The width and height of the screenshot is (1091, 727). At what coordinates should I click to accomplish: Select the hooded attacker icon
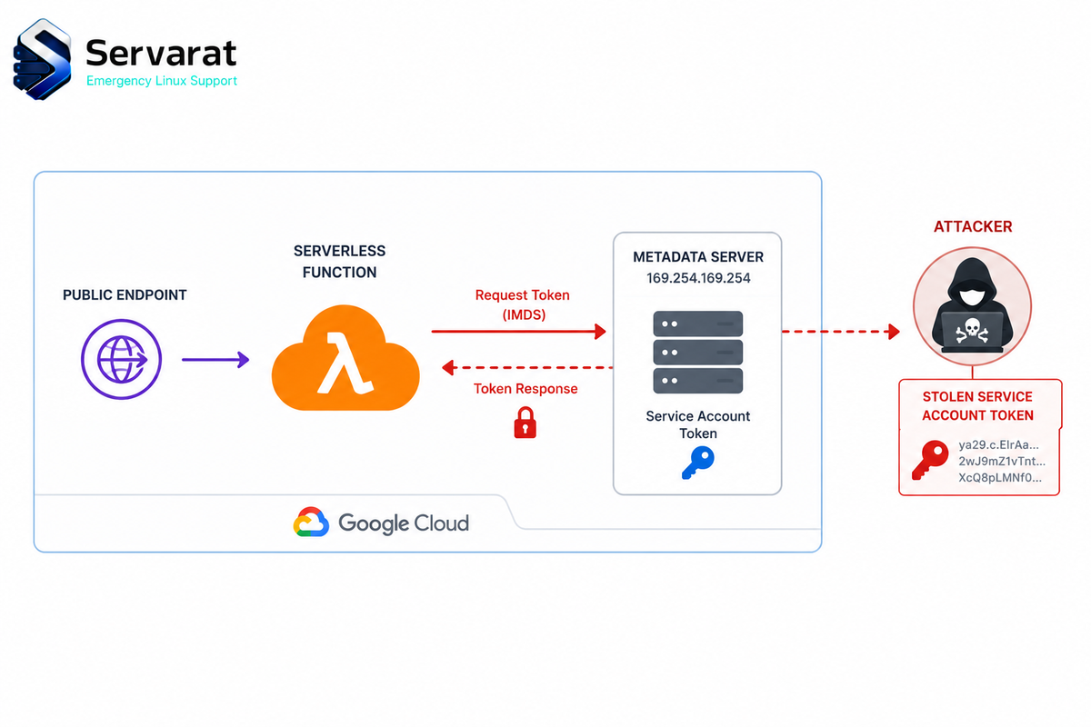tap(972, 305)
